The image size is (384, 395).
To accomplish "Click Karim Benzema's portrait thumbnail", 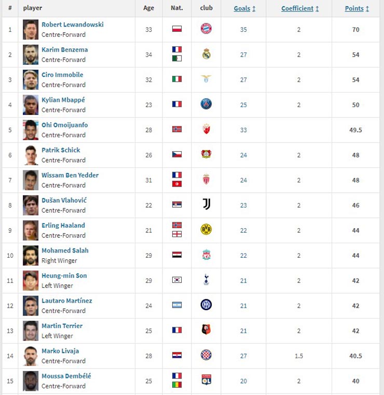I will pyautogui.click(x=31, y=55).
